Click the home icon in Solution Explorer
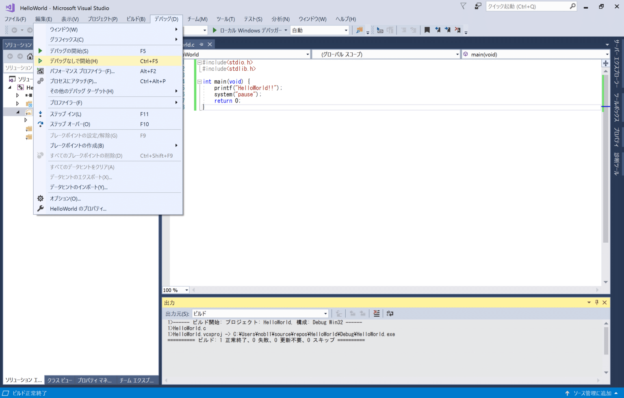Screen dimensions: 624x398 [x=30, y=56]
